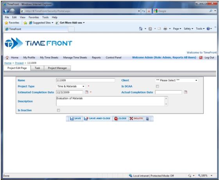Open the Control Panel menu

(x=113, y=57)
